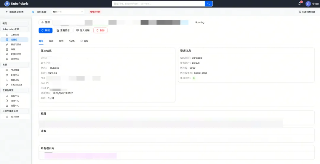Switch to the 监控 tab
The width and height of the screenshot is (320, 164).
pos(84,41)
